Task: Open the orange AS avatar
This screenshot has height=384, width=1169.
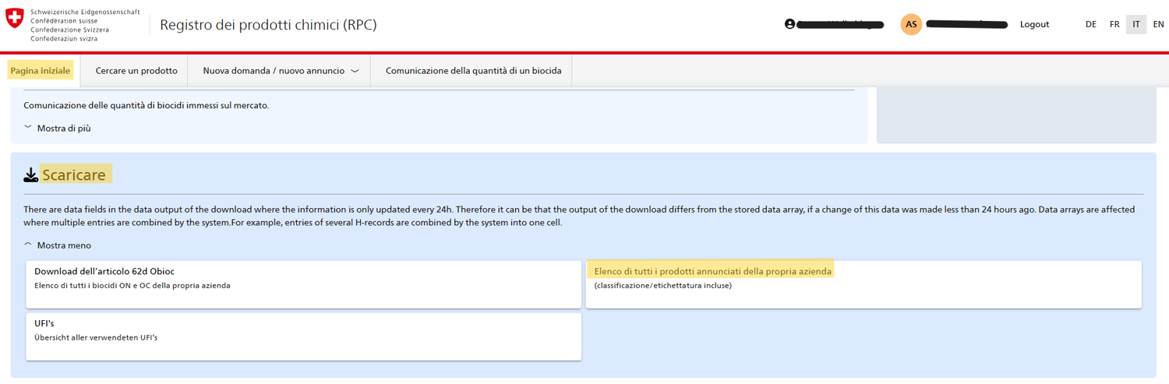Action: [x=911, y=24]
